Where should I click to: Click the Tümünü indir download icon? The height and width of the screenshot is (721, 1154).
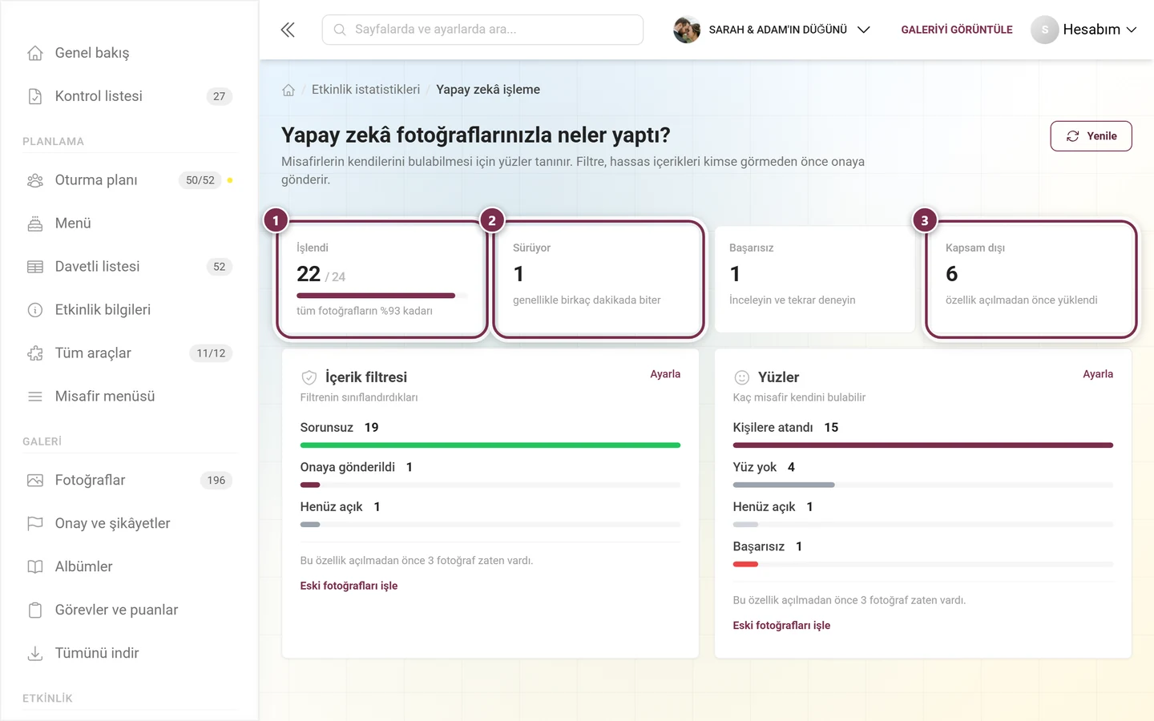coord(35,654)
